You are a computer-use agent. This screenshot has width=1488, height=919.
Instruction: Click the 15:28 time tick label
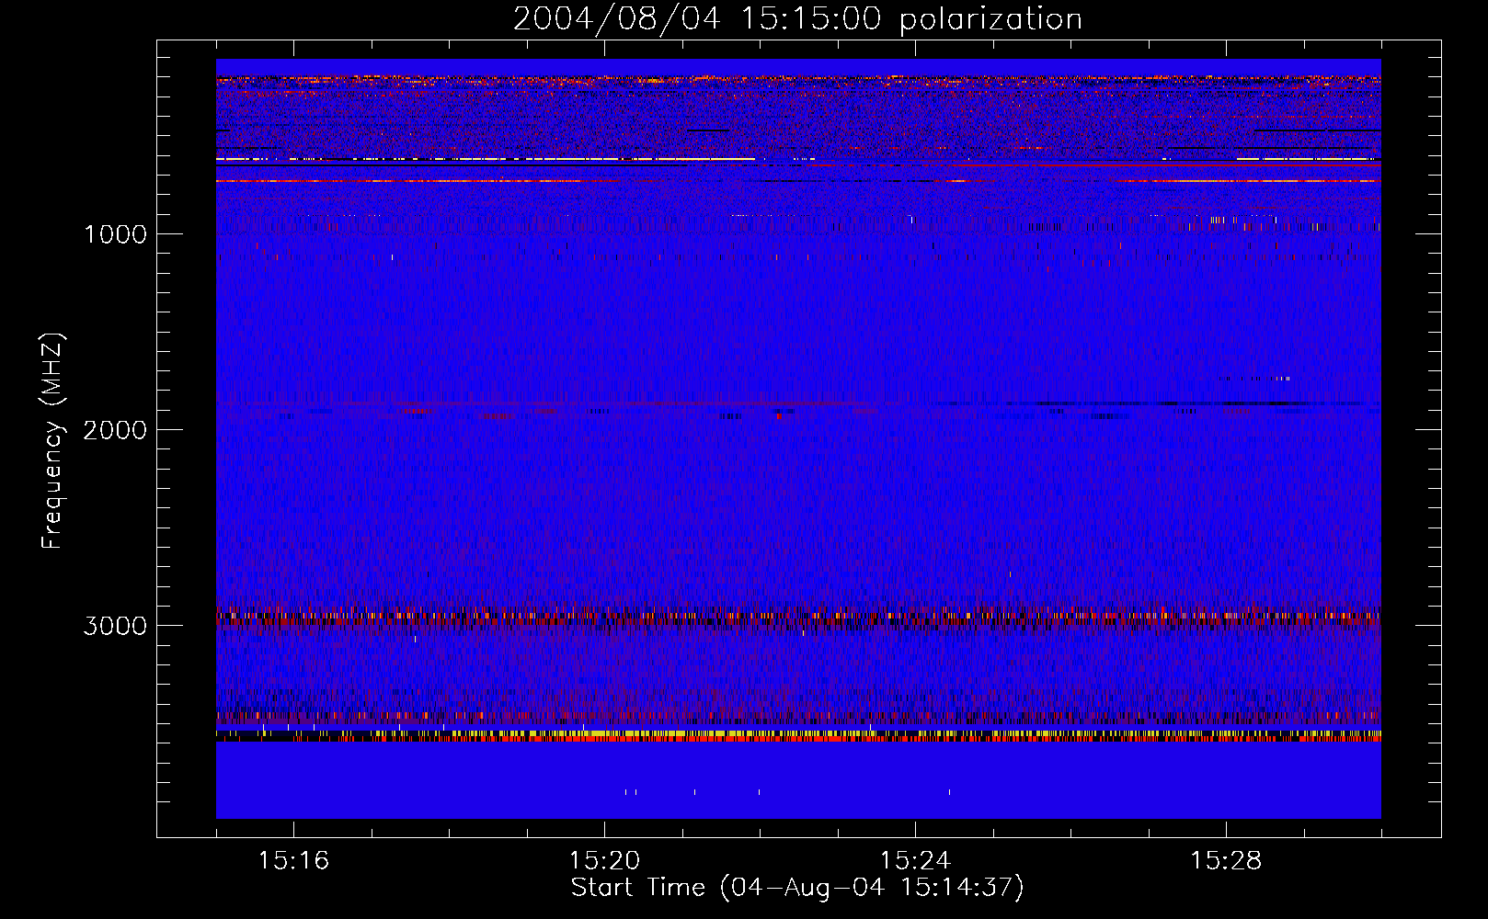coord(1226,861)
